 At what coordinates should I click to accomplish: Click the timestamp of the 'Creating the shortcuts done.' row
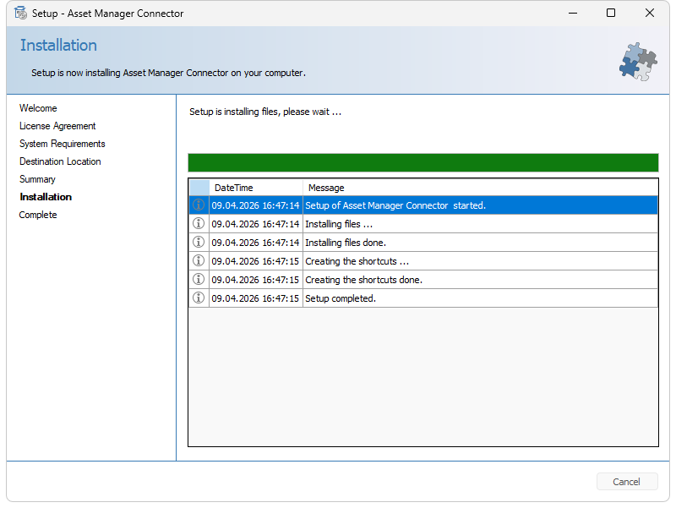[255, 280]
